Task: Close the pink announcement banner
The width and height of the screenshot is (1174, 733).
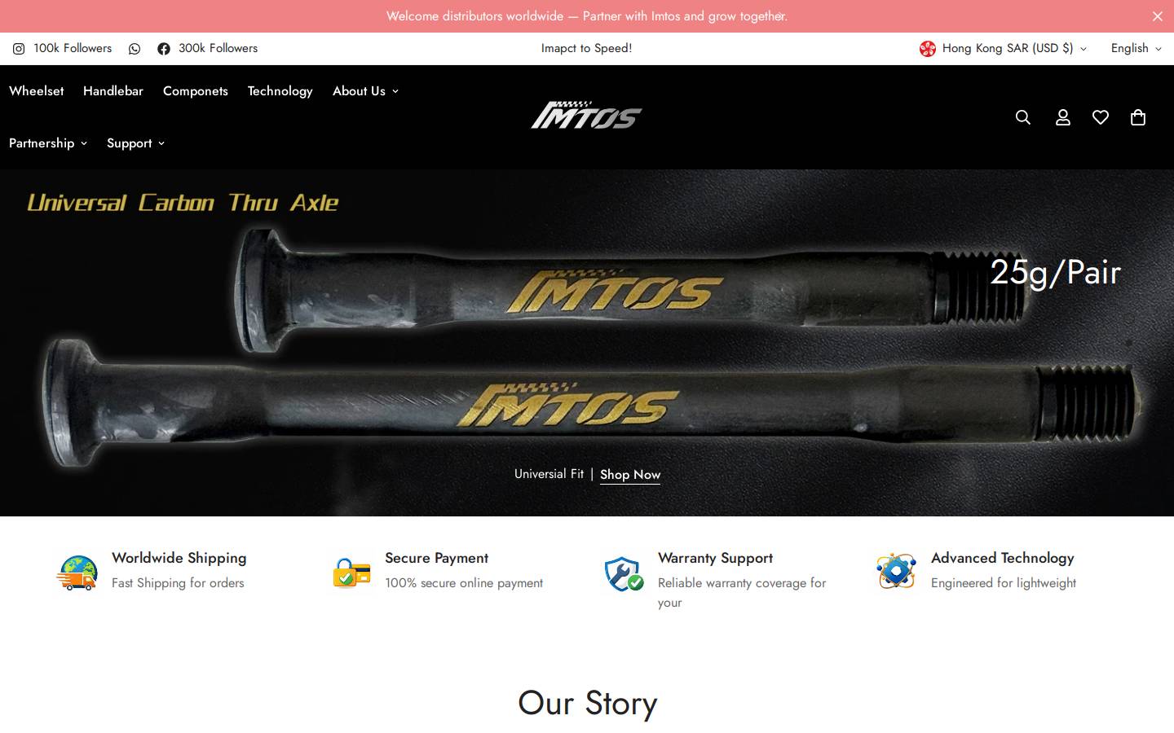Action: pyautogui.click(x=1157, y=16)
